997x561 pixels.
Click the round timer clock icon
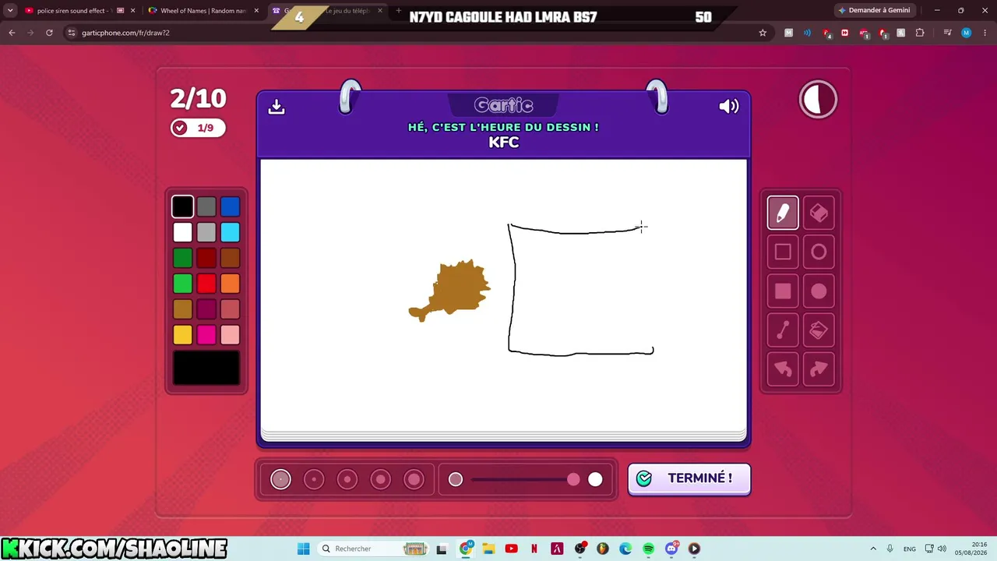pos(818,100)
